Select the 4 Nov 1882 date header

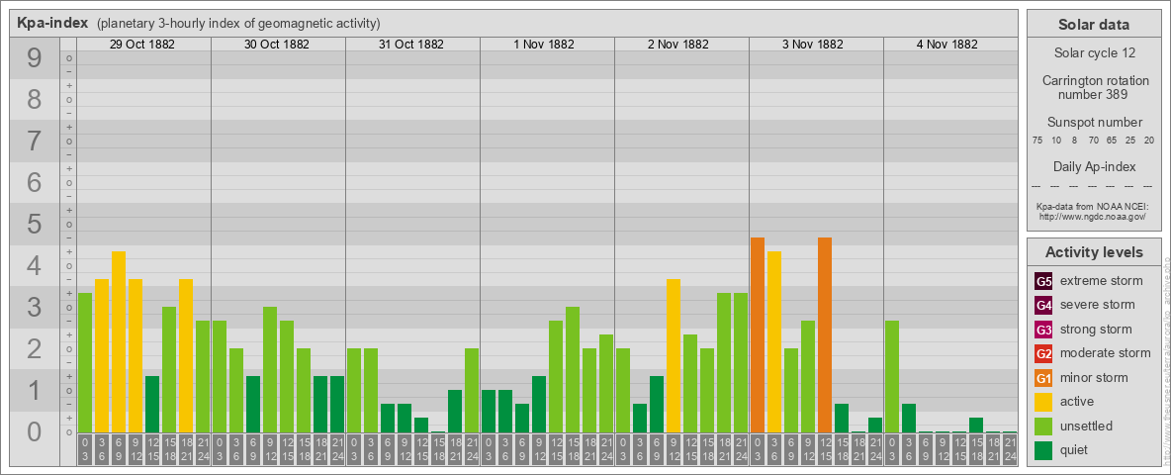click(946, 45)
